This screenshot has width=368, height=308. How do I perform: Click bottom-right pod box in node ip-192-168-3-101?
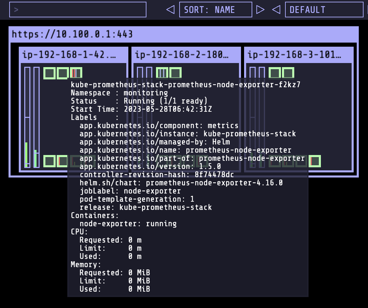click(315, 161)
